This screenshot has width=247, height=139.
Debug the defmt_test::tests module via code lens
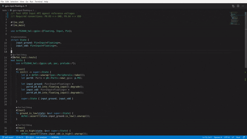(24, 55)
